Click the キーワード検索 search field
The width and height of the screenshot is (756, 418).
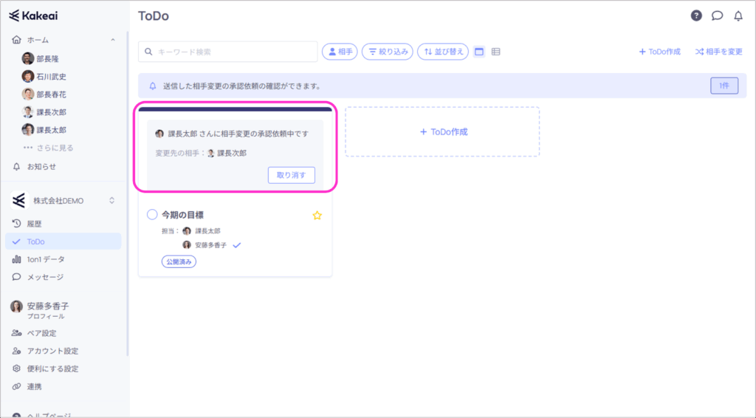coord(227,52)
